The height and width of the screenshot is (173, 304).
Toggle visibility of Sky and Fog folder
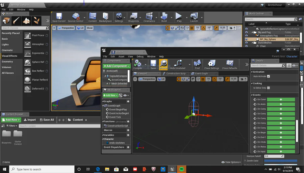click(247, 32)
